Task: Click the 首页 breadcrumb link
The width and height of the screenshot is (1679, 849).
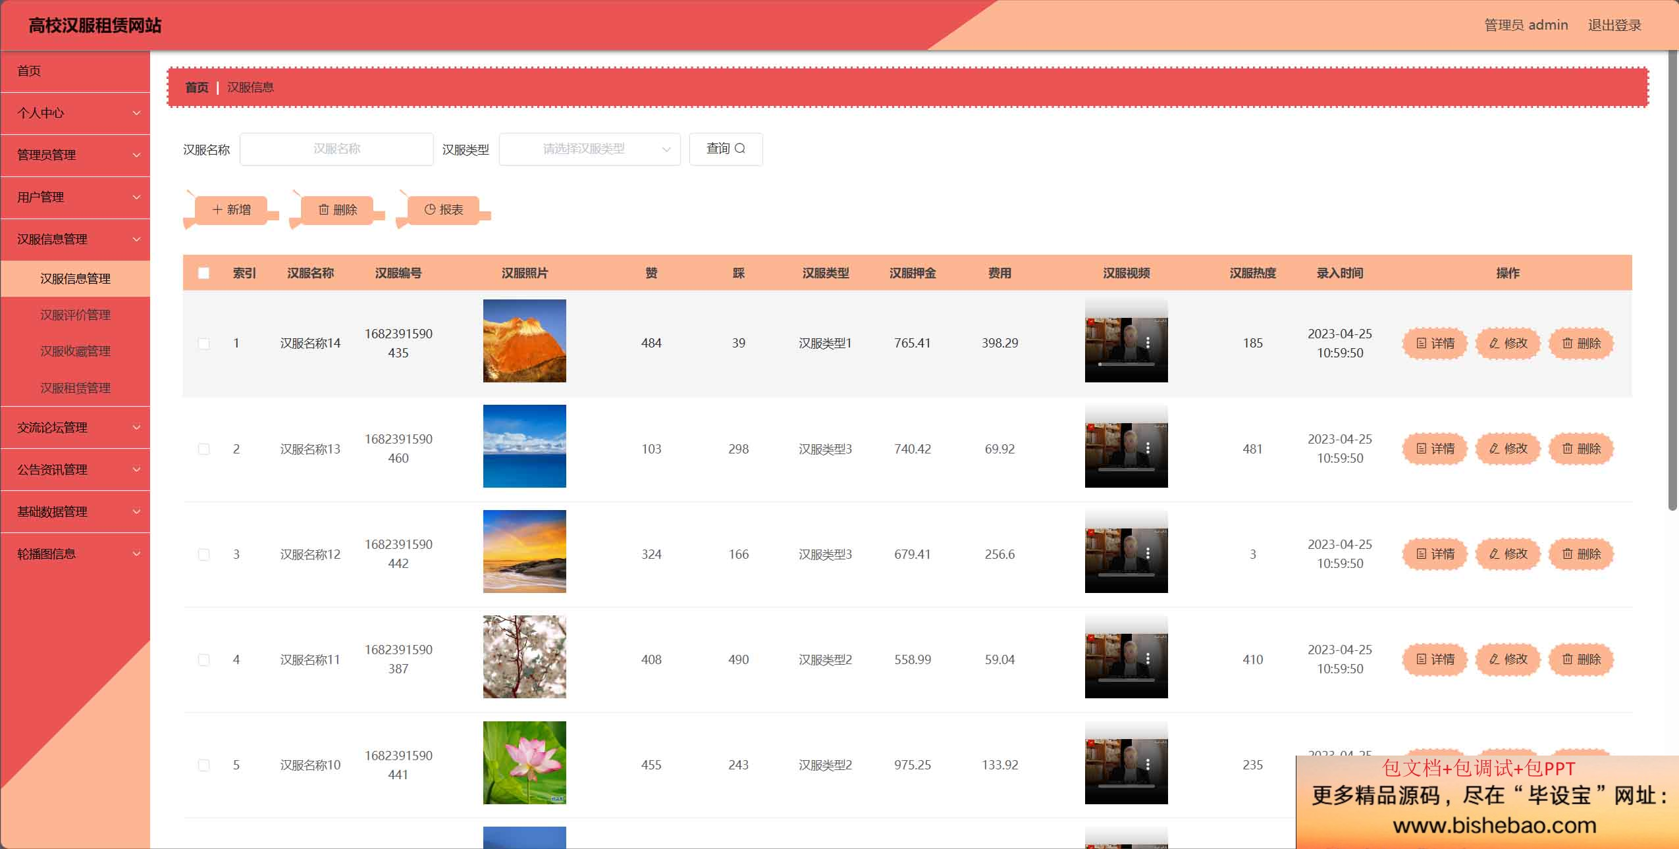Action: coord(196,87)
